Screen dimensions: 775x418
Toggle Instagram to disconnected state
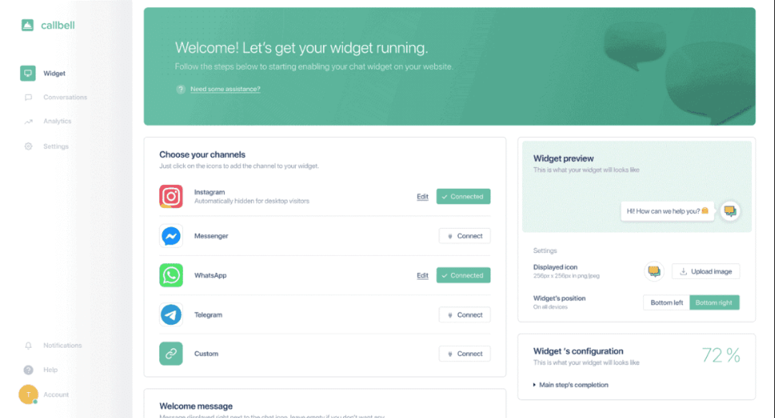click(463, 196)
